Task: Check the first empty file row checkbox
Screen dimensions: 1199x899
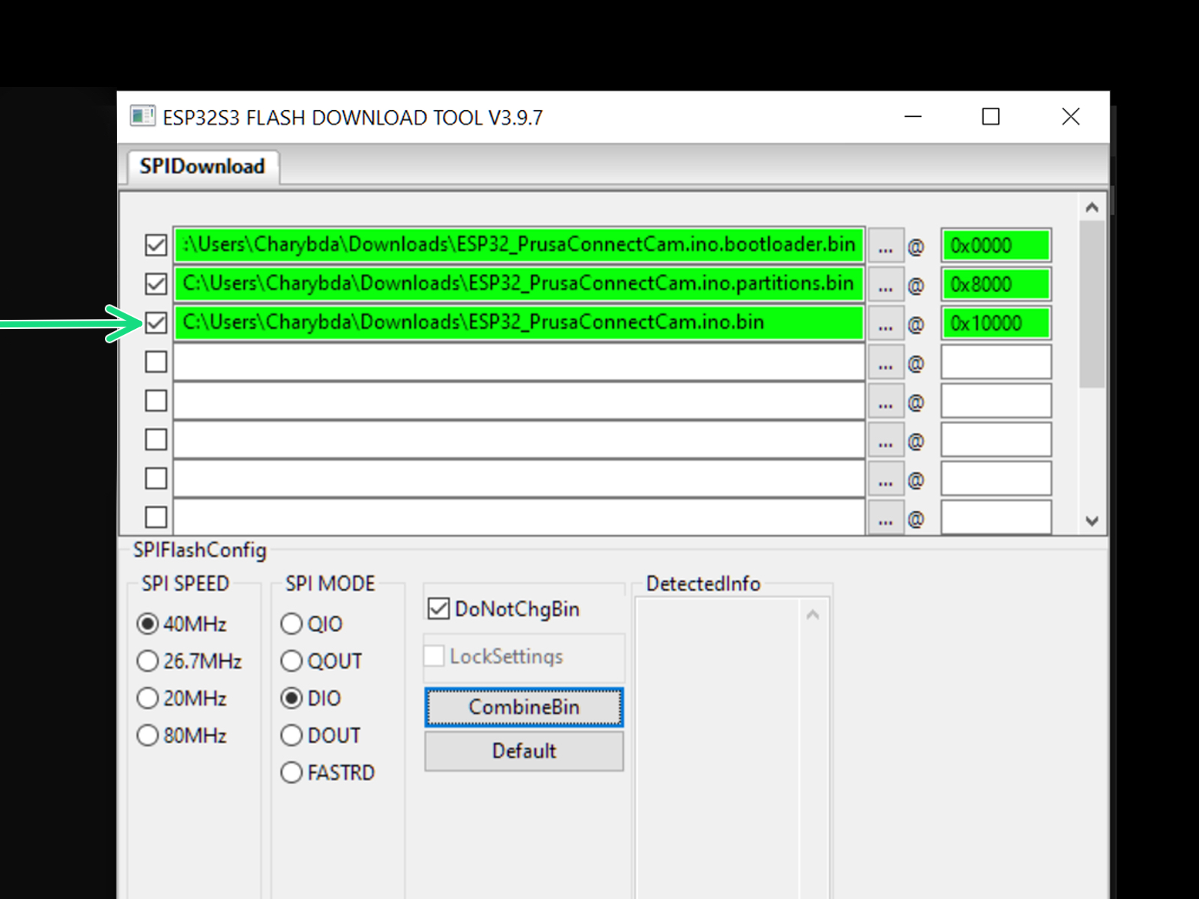Action: 156,362
